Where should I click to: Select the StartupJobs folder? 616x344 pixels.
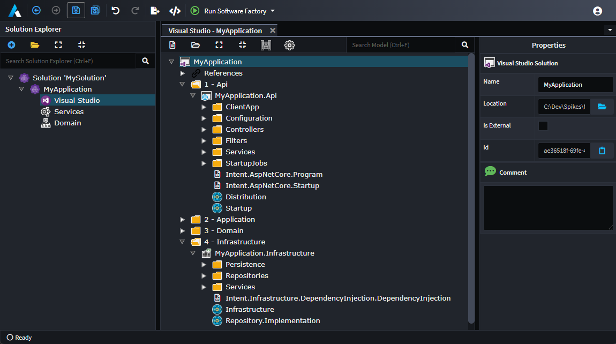coord(246,163)
